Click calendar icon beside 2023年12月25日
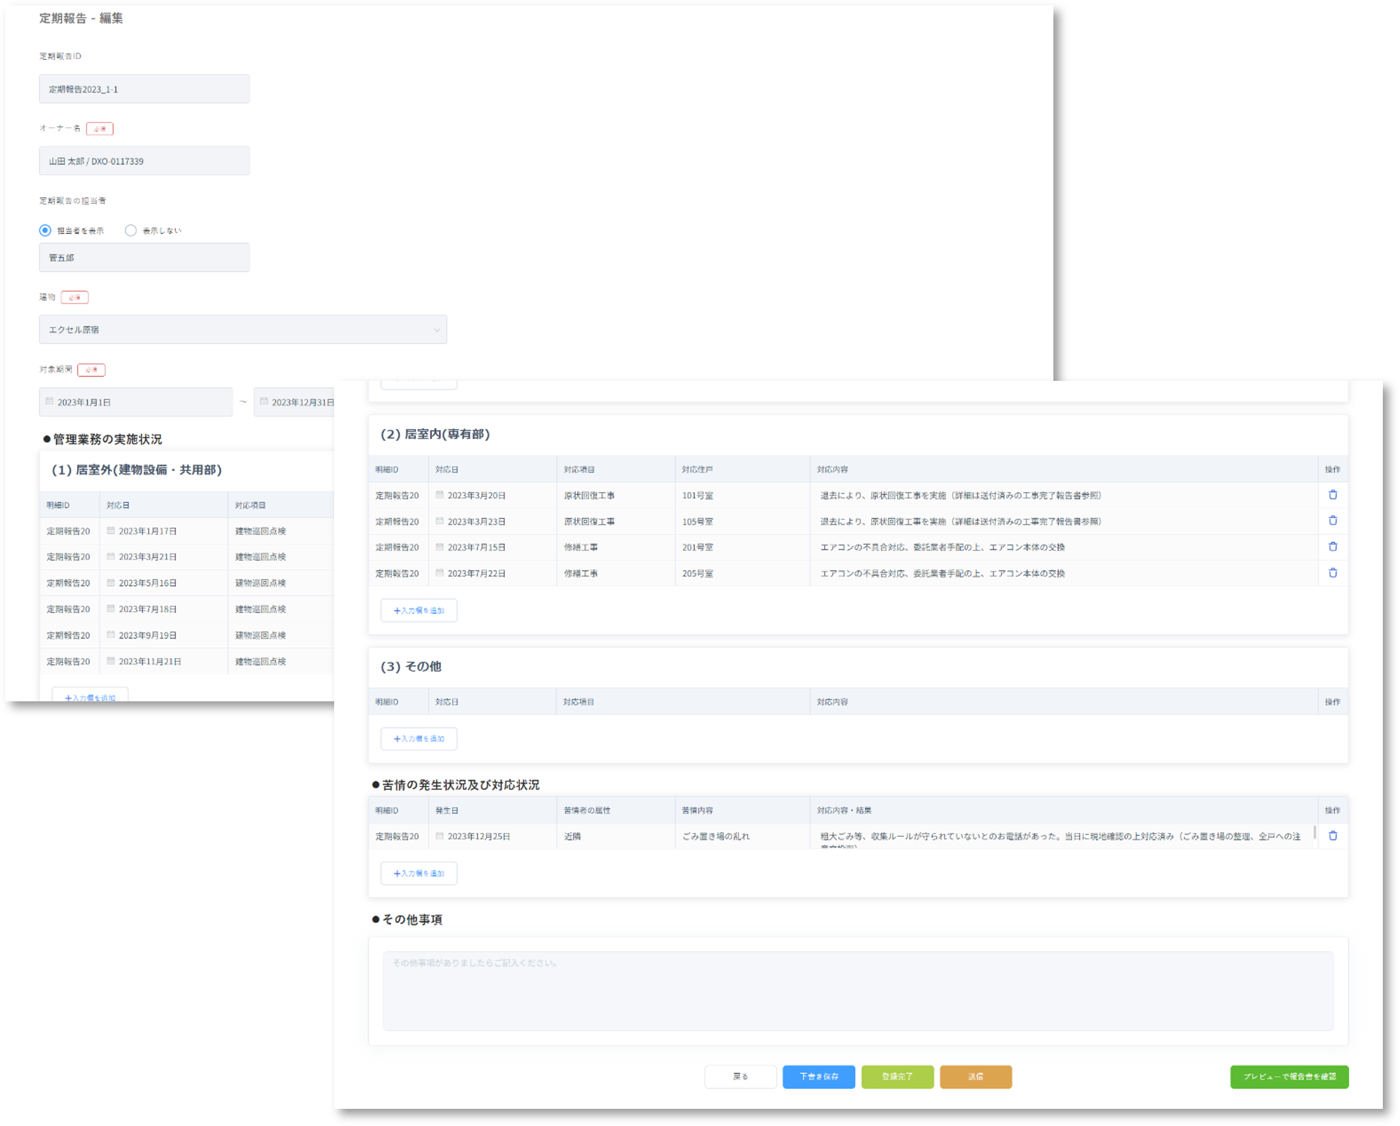The width and height of the screenshot is (1400, 1126). [440, 836]
